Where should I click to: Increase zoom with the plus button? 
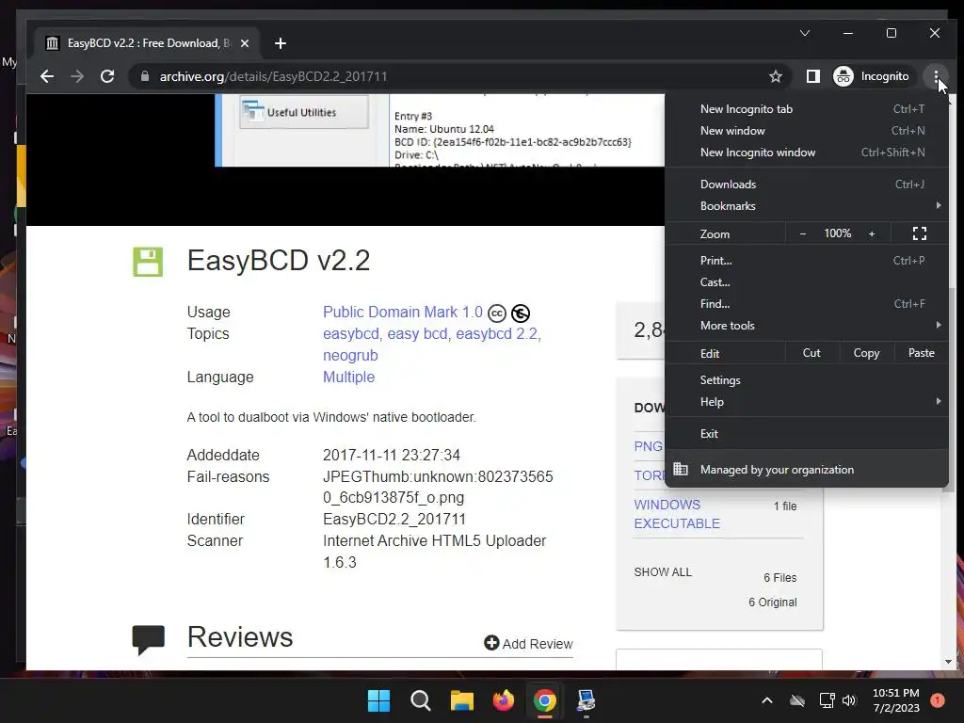(x=872, y=233)
